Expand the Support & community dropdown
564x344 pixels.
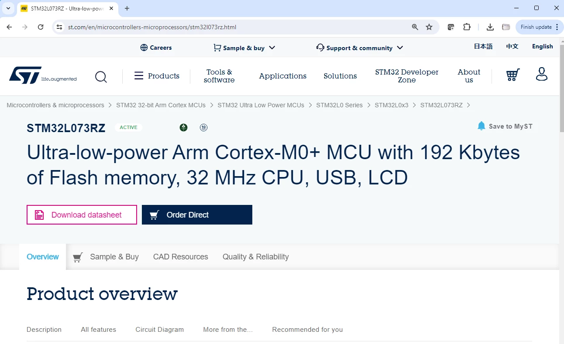click(360, 48)
